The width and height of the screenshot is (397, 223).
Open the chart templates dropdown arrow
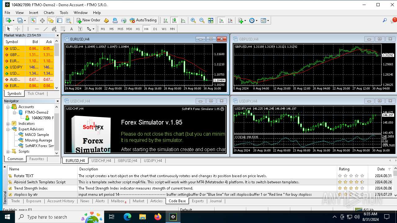click(x=268, y=21)
